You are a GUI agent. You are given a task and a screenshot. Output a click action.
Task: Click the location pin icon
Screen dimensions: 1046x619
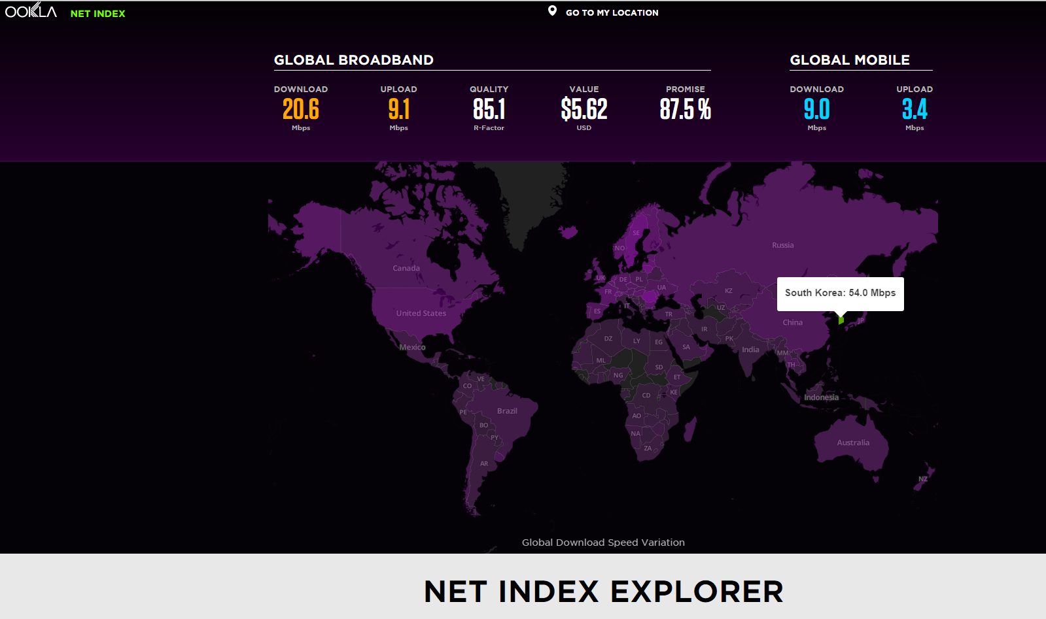(553, 11)
